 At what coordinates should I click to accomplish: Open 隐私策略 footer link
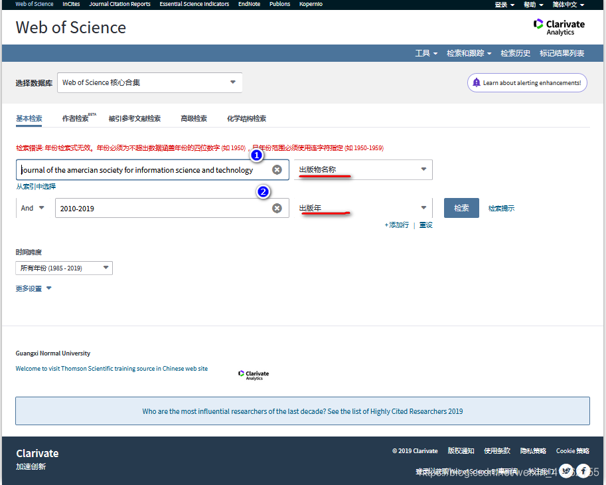point(534,451)
